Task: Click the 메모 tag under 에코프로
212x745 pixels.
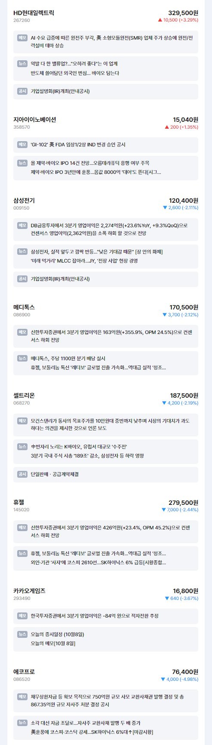Action: tap(22, 697)
